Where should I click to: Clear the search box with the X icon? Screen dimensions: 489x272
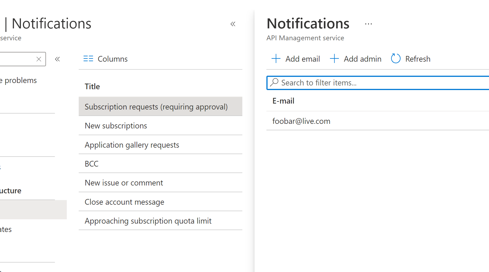tap(39, 59)
